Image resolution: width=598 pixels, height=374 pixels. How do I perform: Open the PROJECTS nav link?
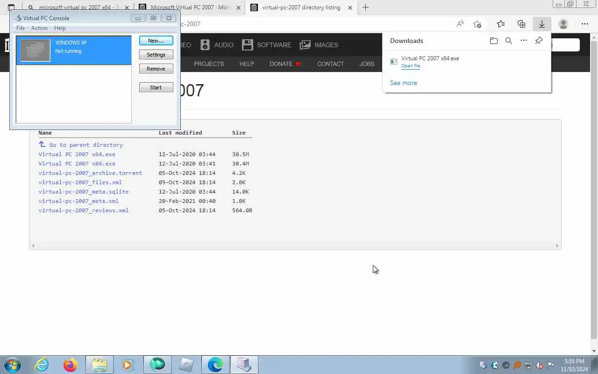(209, 64)
